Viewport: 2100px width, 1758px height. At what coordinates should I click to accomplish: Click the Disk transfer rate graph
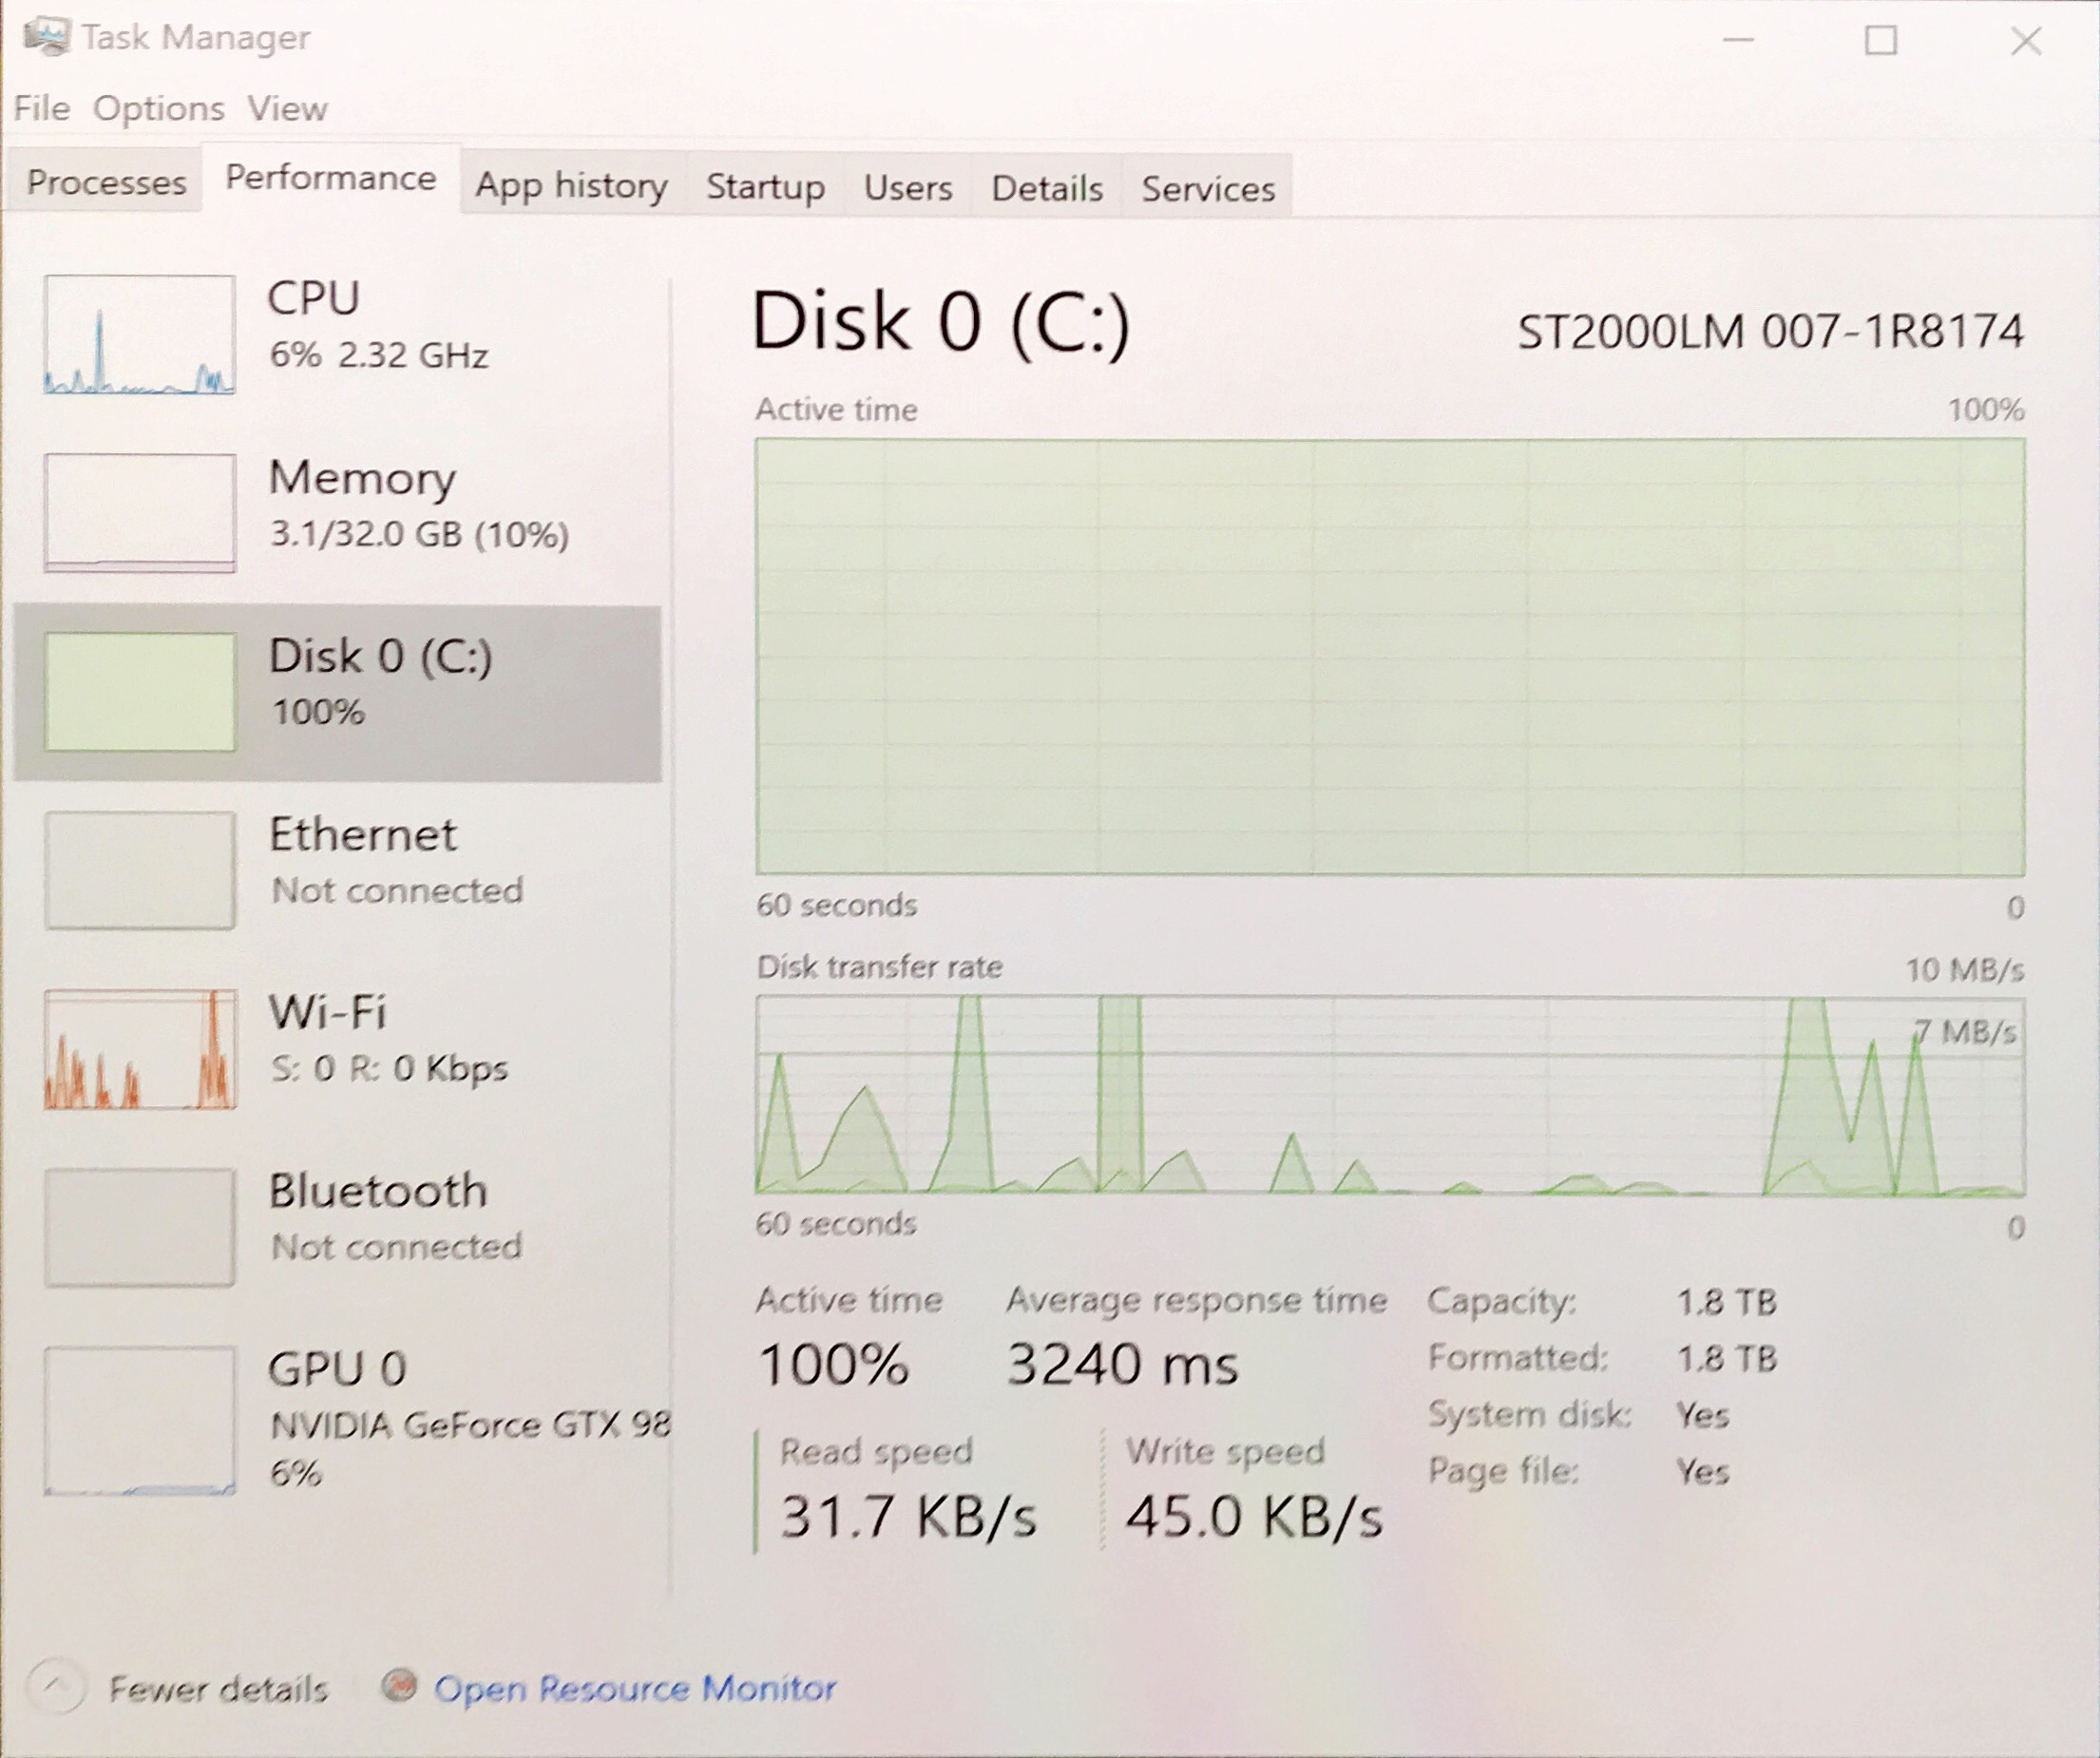tap(1390, 1095)
